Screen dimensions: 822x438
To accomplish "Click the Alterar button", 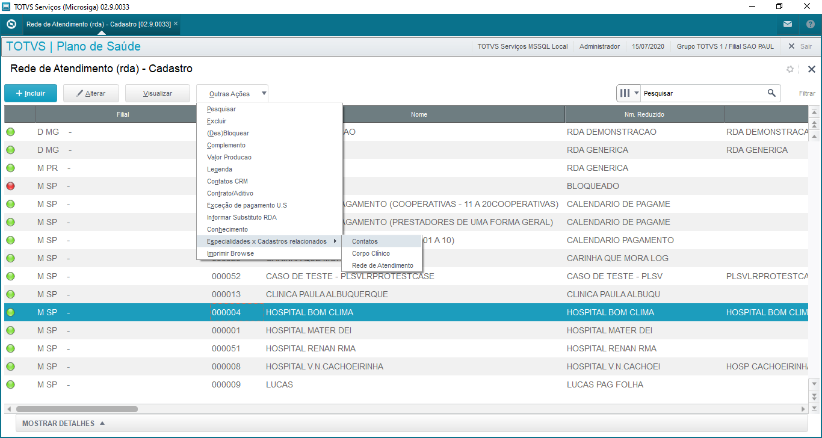I will (x=91, y=93).
